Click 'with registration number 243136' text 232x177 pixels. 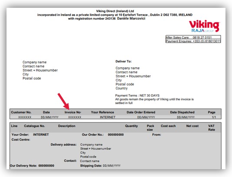(92, 19)
